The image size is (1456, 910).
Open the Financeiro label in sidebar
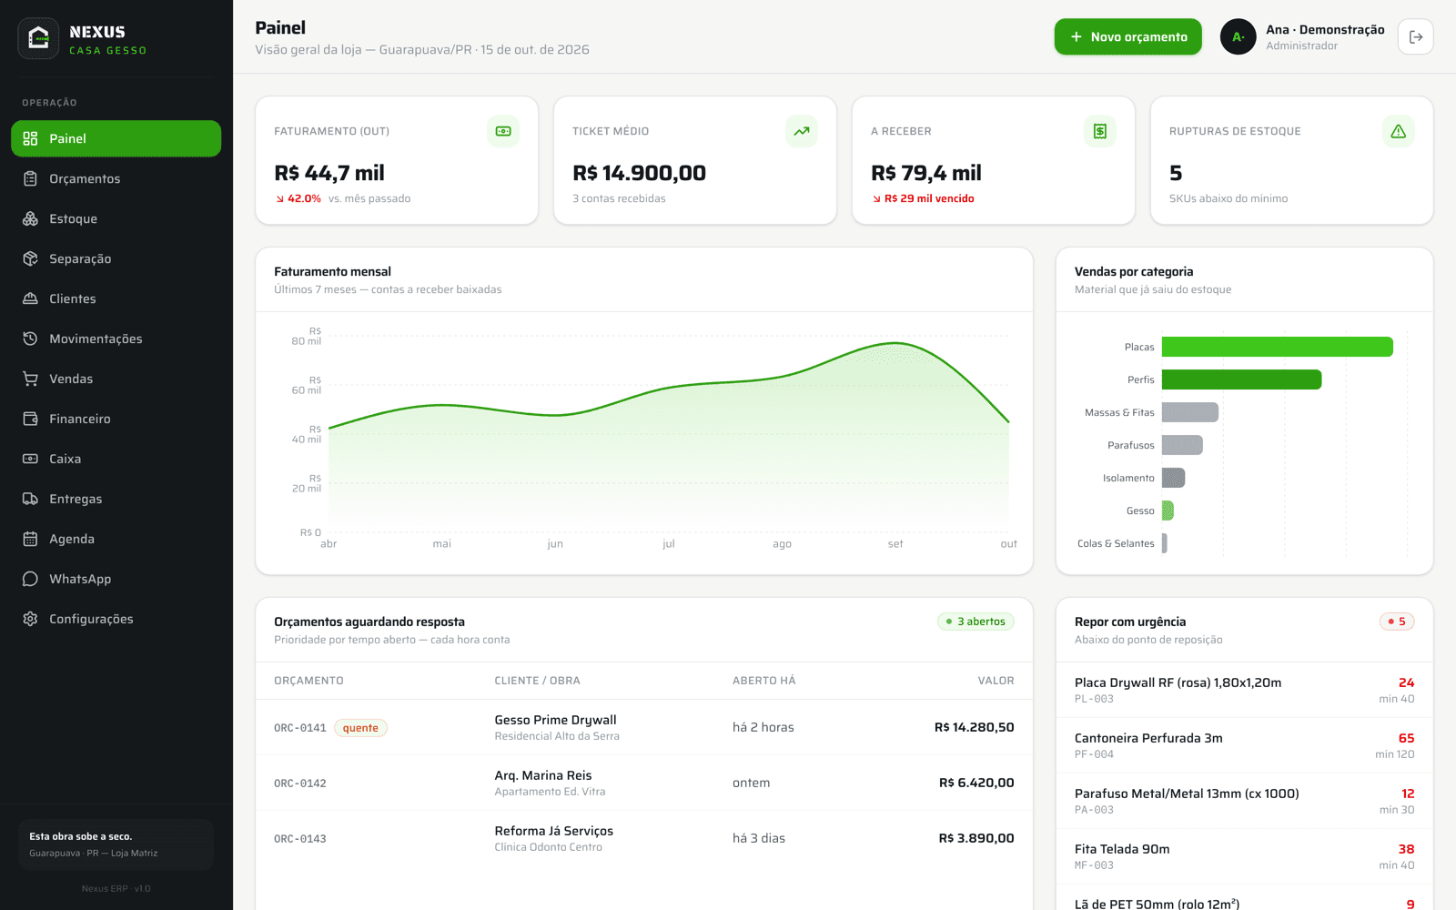coord(80,419)
